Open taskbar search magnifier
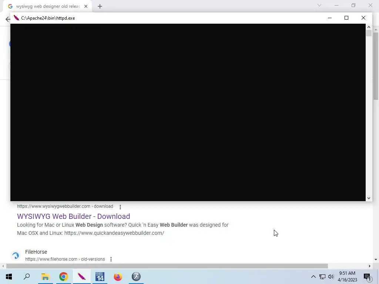 click(27, 277)
